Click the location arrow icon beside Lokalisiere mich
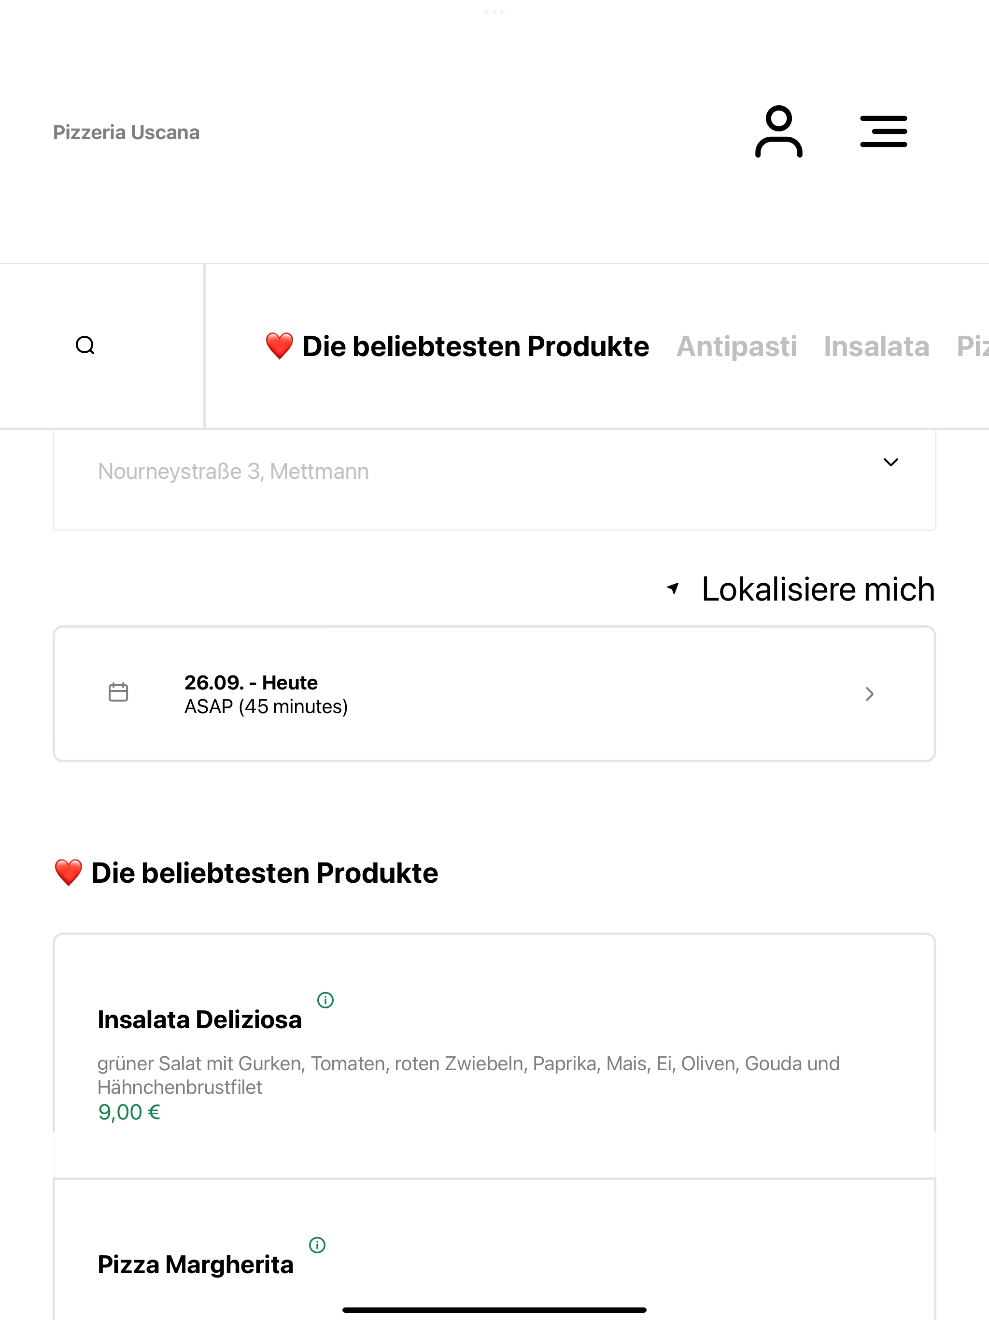This screenshot has height=1320, width=989. pos(673,588)
